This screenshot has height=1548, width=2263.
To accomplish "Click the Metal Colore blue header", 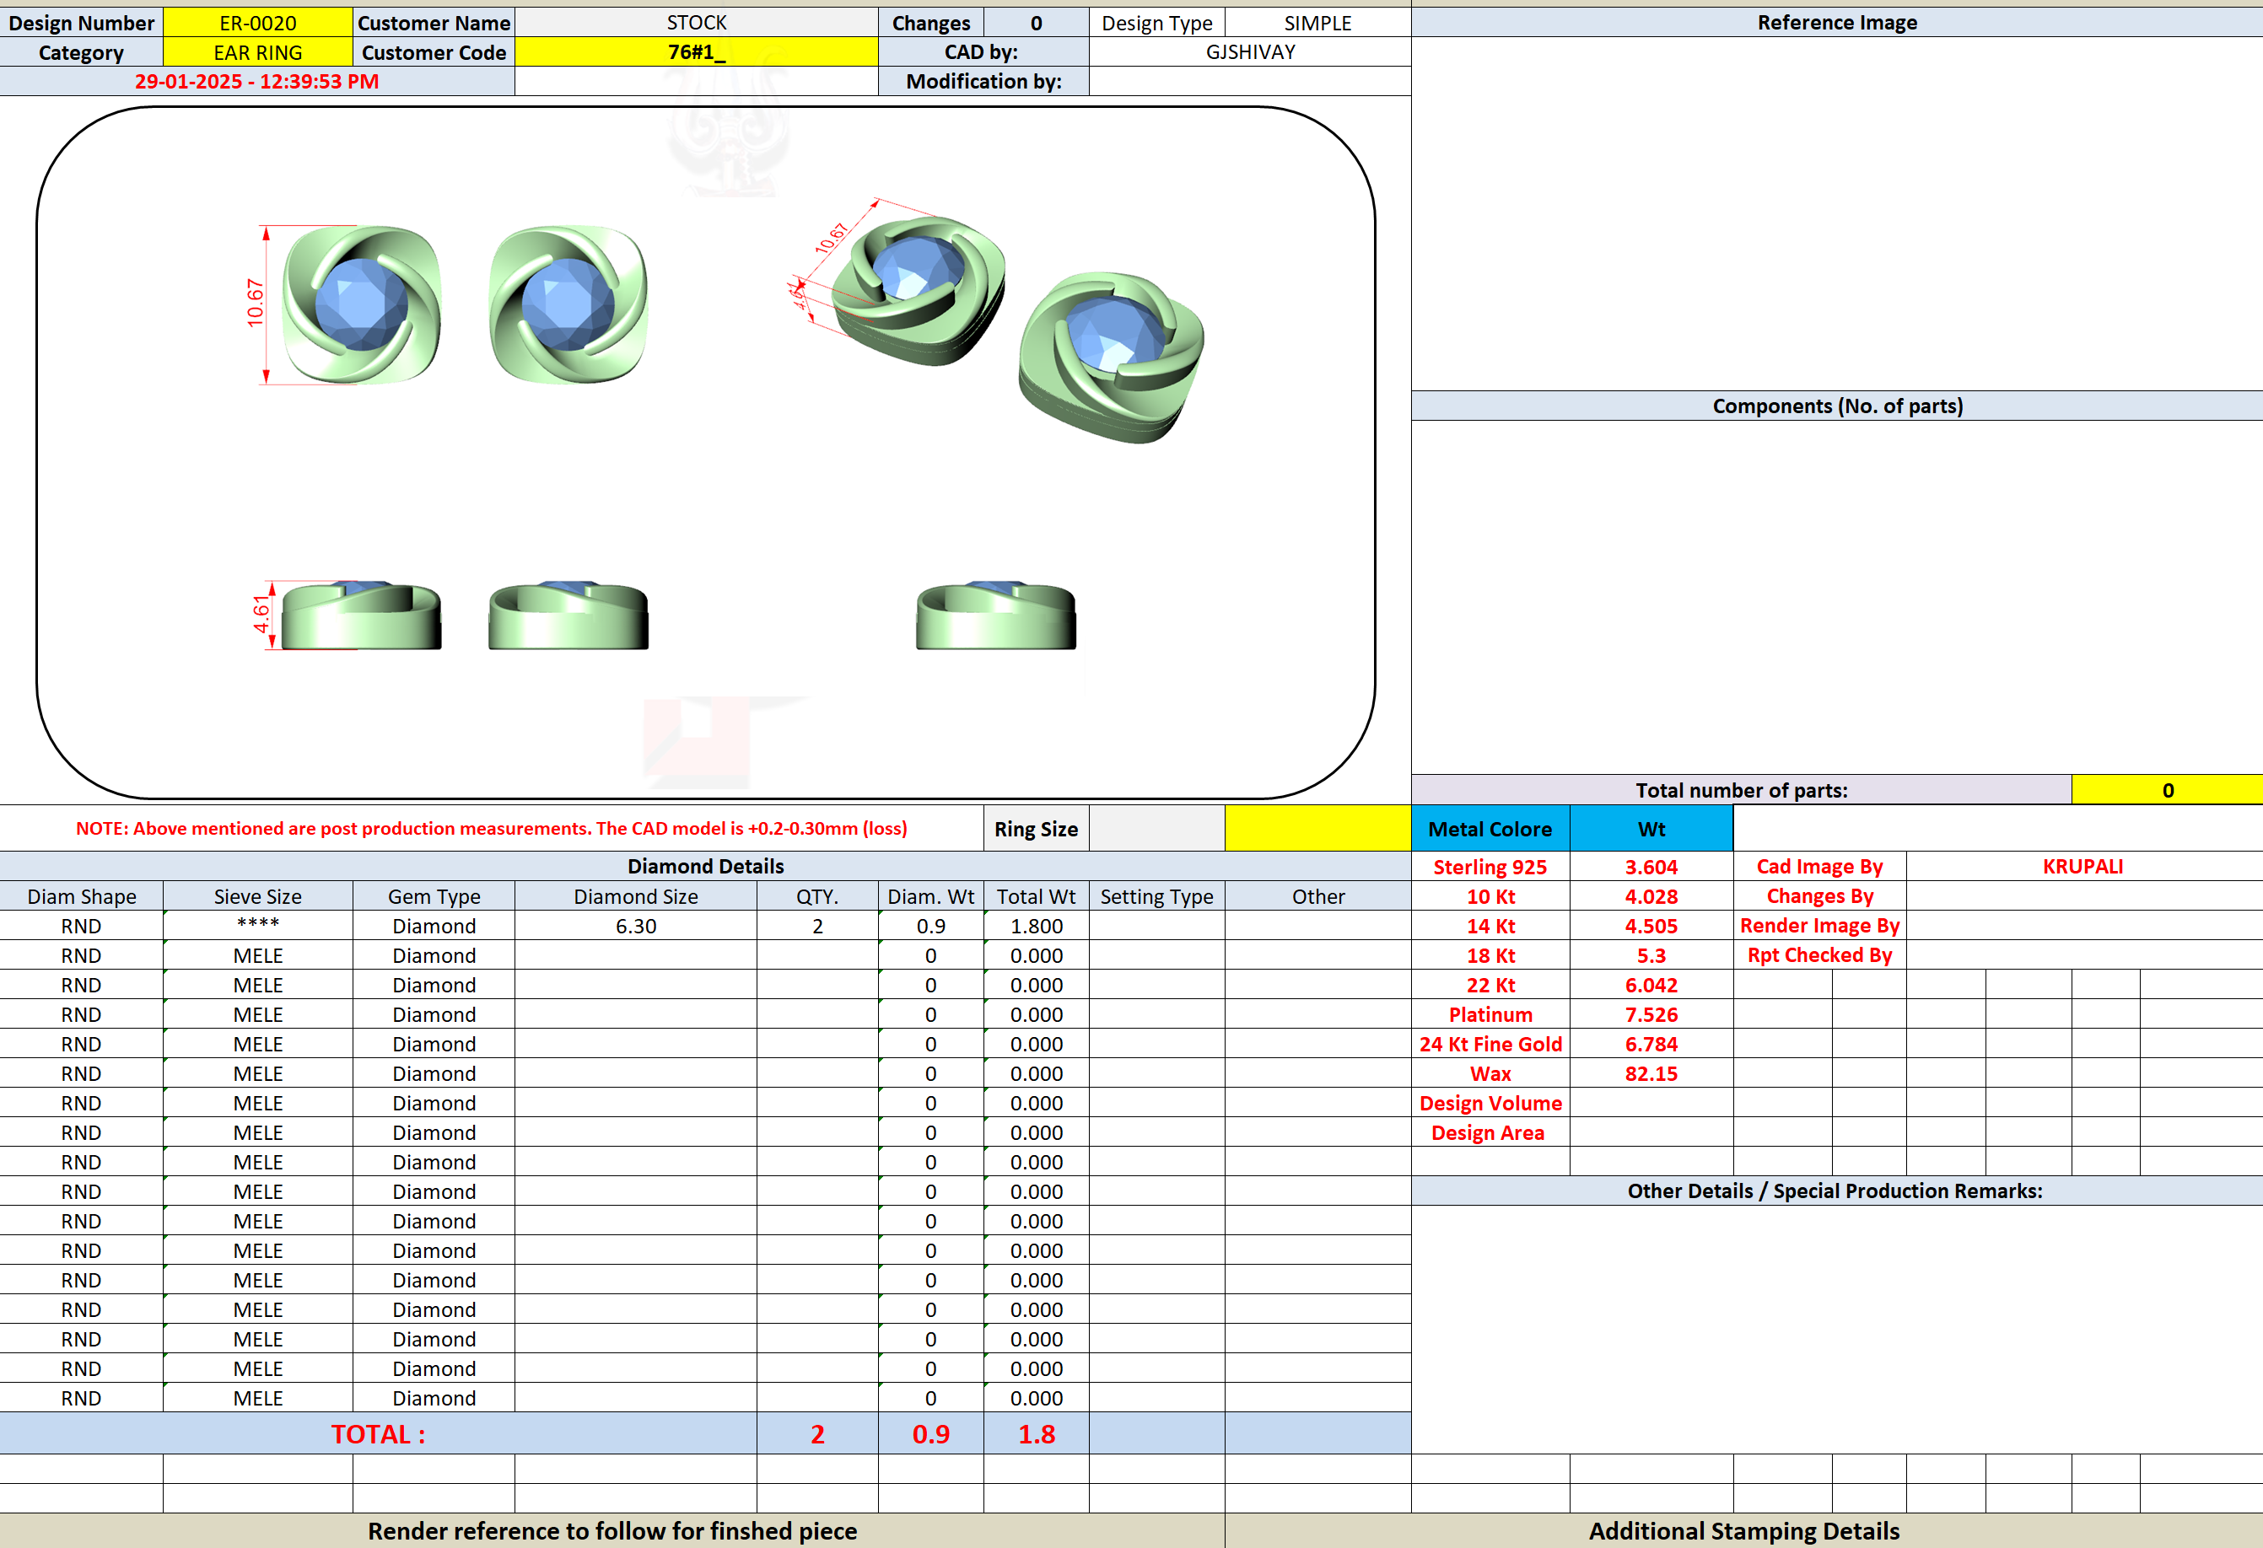I will [1490, 830].
